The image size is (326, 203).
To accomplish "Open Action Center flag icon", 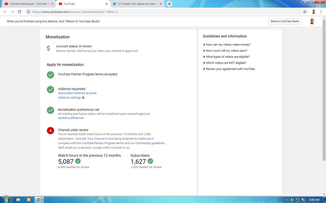I will (x=303, y=200).
